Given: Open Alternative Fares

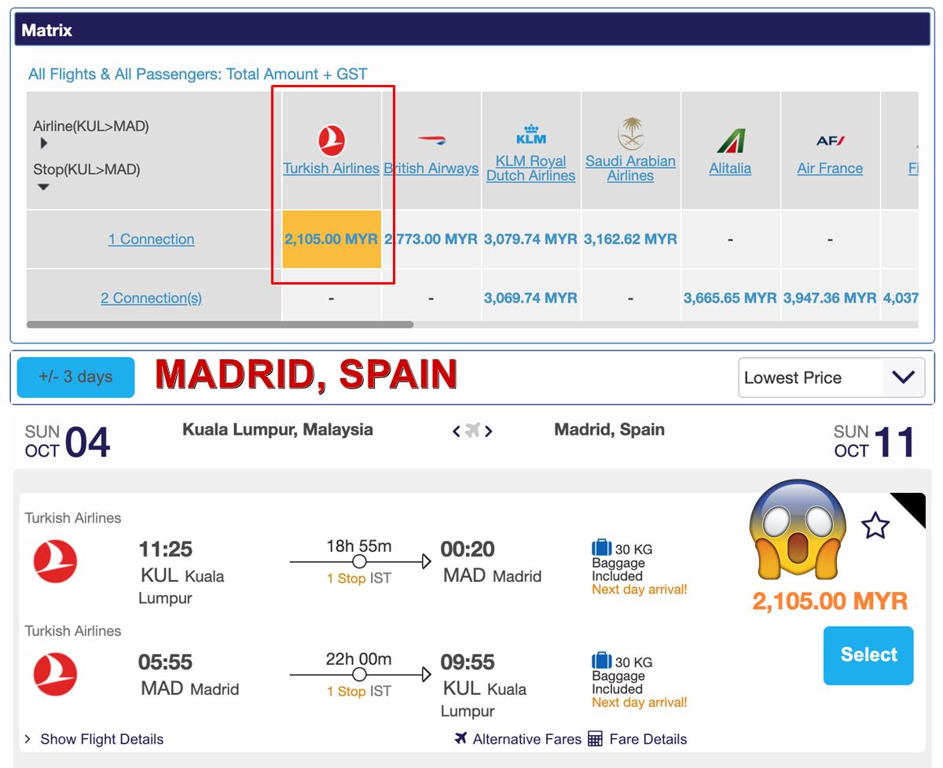Looking at the screenshot, I should (x=527, y=739).
